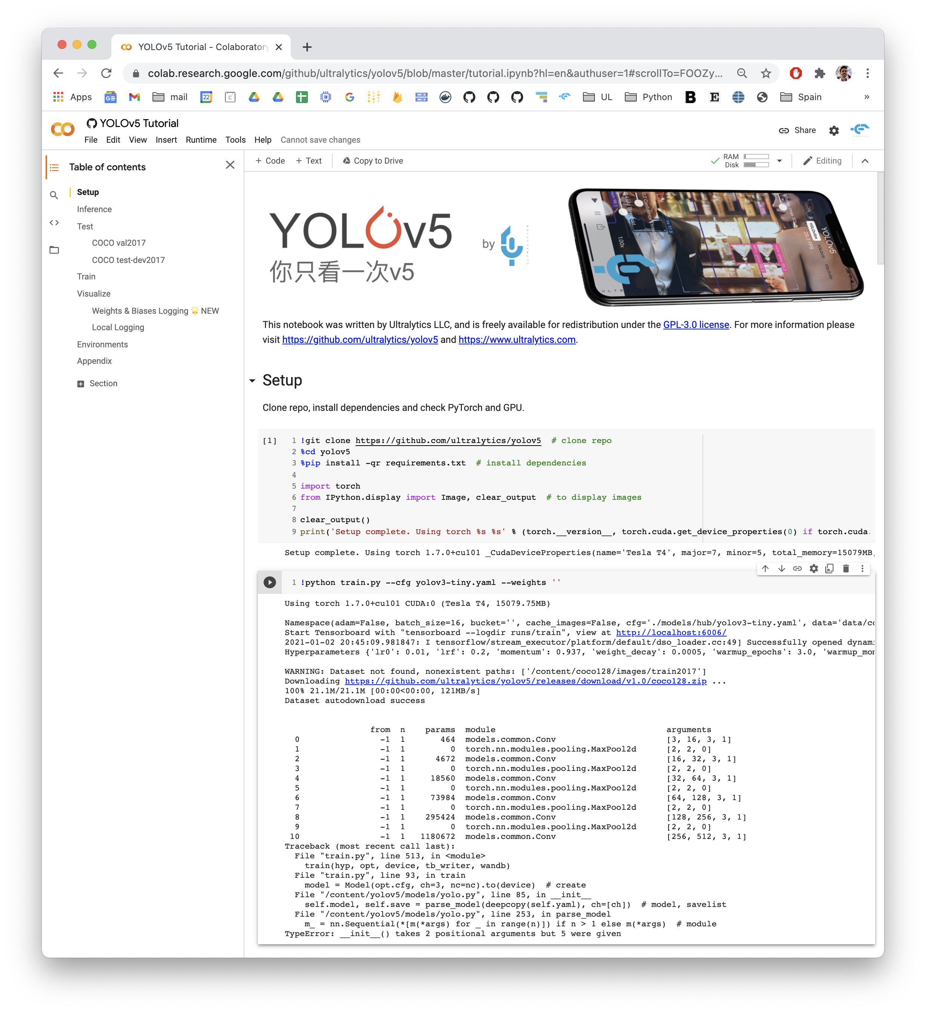Open the notebook settings gear near Share
Image resolution: width=926 pixels, height=1013 pixels.
click(833, 130)
